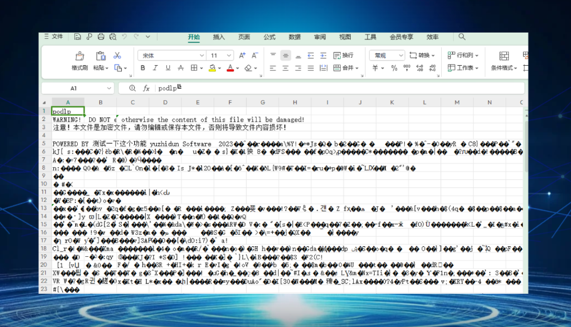Image resolution: width=571 pixels, height=327 pixels.
Task: Click the Justify alignment icon
Action: (x=311, y=68)
